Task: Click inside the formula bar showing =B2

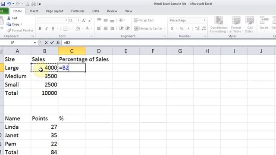Action: pyautogui.click(x=169, y=43)
